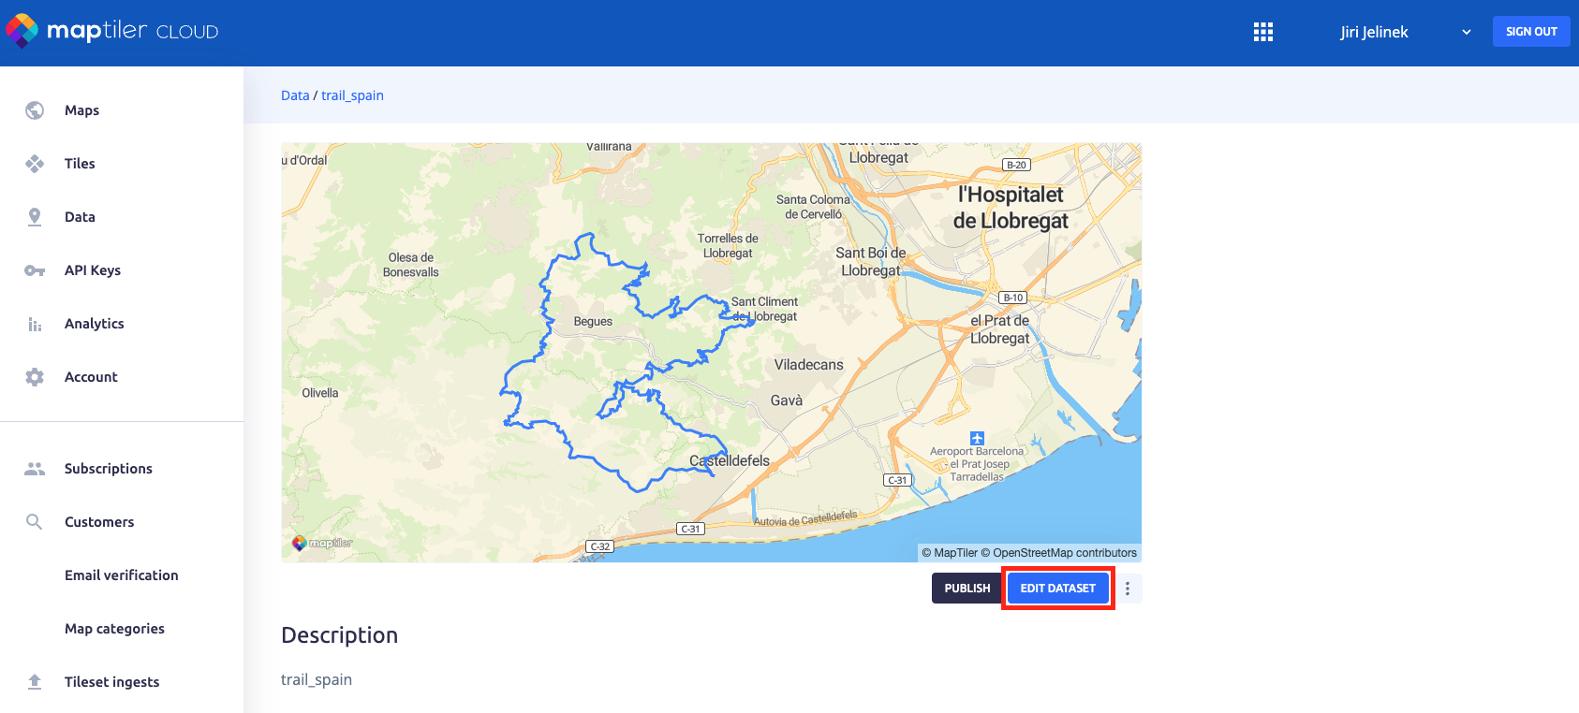This screenshot has width=1579, height=713.
Task: Click the trail_spain description text
Action: [317, 679]
